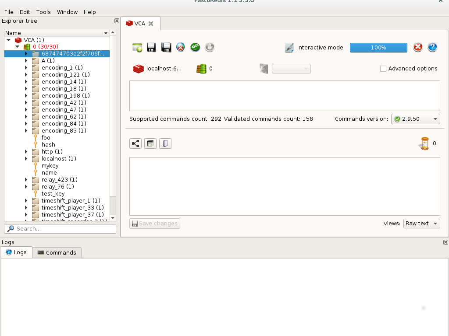Open the Commands version 2.9.50 dropdown
This screenshot has height=336, width=449.
[x=416, y=119]
